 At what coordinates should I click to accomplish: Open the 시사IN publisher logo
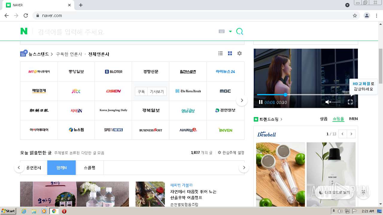[76, 110]
